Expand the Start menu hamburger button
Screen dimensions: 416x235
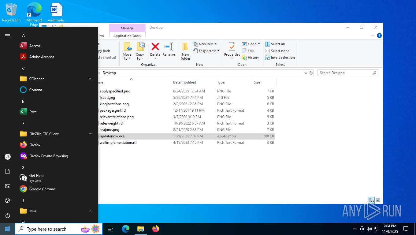click(8, 35)
